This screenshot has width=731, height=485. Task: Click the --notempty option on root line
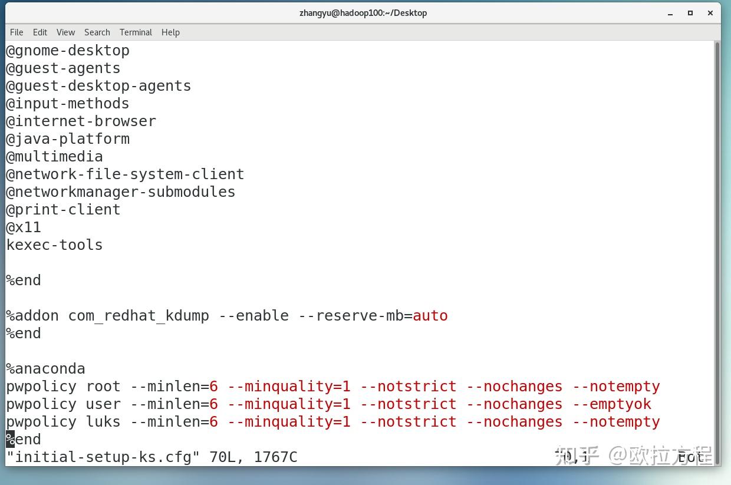point(616,387)
